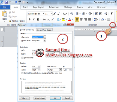Switch to the Review ribbon tab
117x102 pixels.
click(x=80, y=7)
